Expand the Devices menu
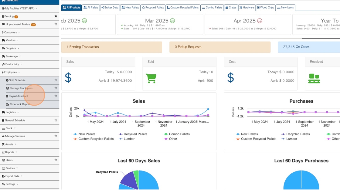The image size is (340, 190). (x=30, y=168)
